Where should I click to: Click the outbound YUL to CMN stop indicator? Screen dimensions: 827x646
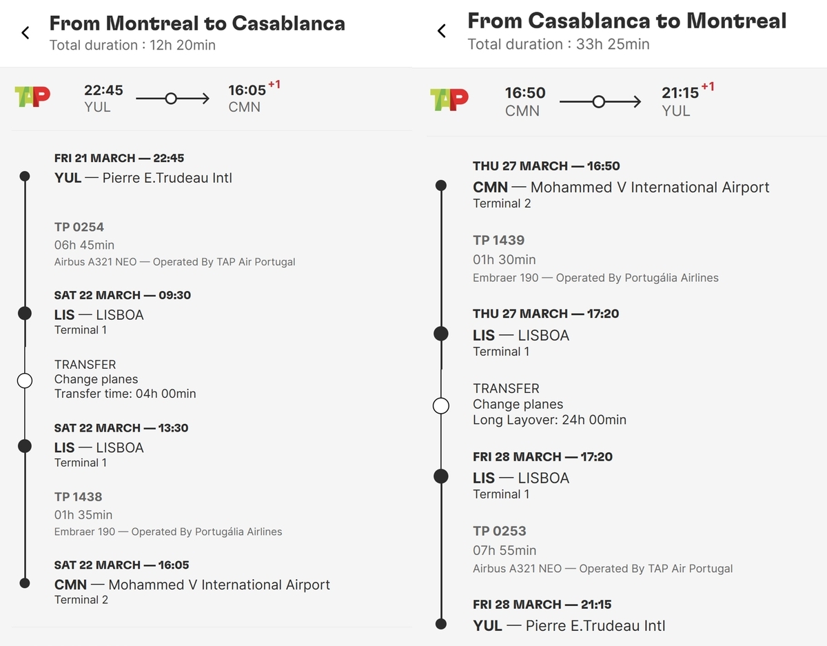click(x=171, y=99)
